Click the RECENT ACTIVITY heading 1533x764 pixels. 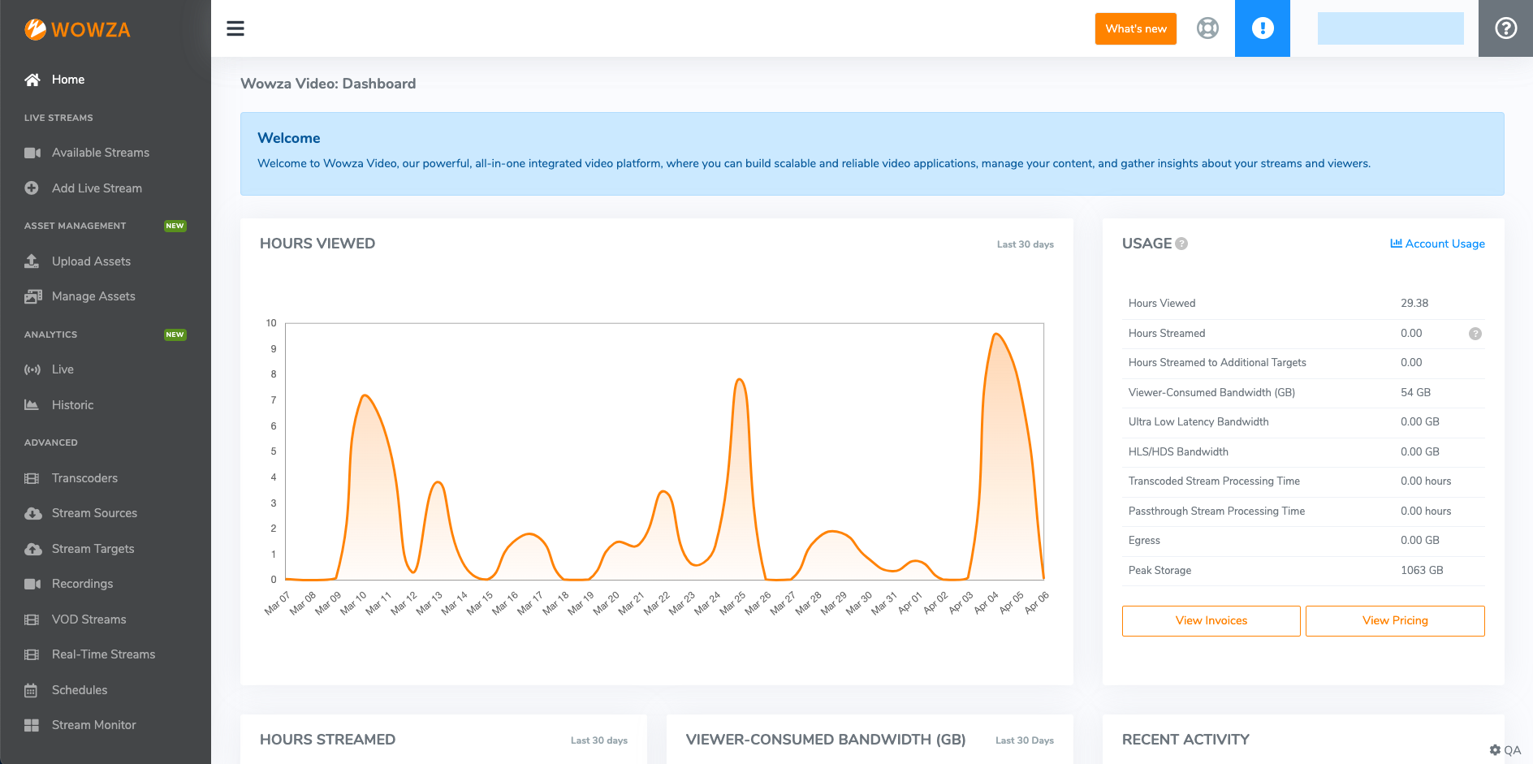click(1185, 740)
